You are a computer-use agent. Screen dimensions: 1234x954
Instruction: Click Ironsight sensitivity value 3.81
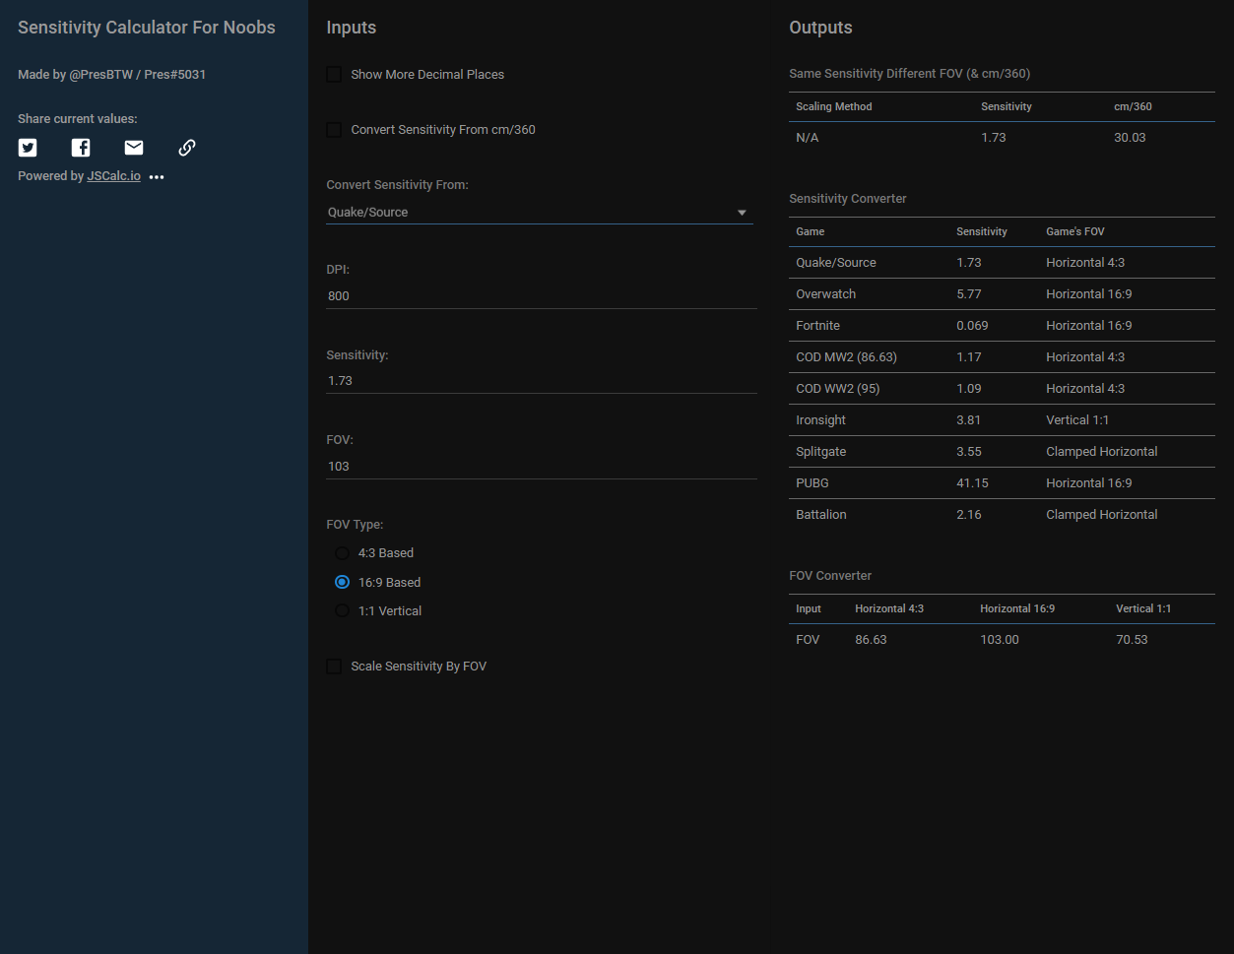pos(968,420)
